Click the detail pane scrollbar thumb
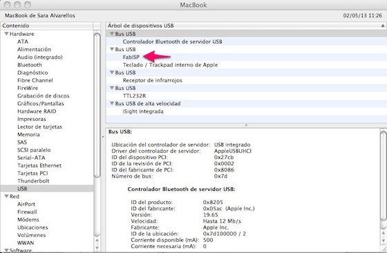 pos(384,176)
